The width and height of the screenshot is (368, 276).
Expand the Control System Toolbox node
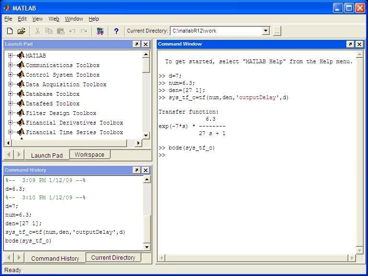[10, 75]
